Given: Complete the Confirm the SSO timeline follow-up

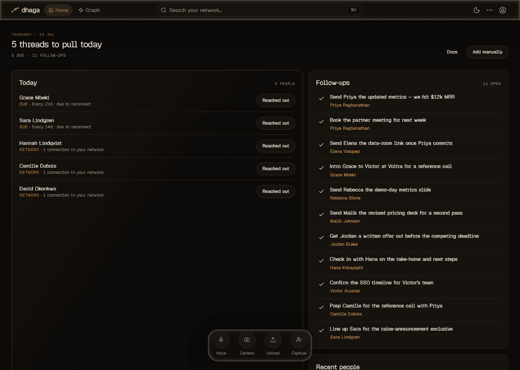Looking at the screenshot, I should click(321, 284).
